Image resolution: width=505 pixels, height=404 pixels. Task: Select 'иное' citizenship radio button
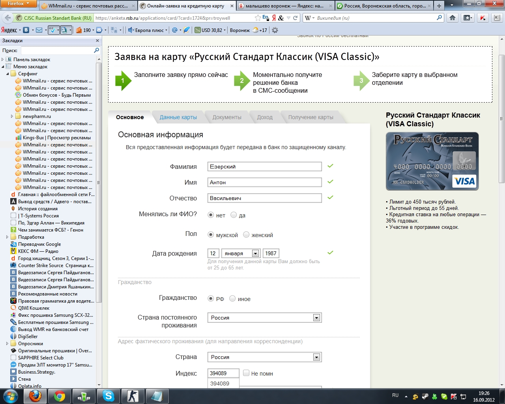tap(232, 299)
